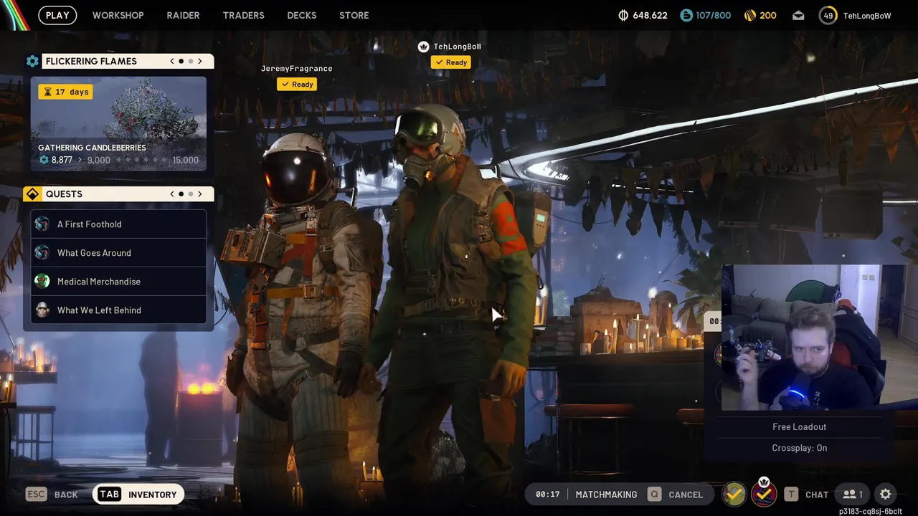918x516 pixels.
Task: Open the party members icon
Action: click(x=853, y=494)
